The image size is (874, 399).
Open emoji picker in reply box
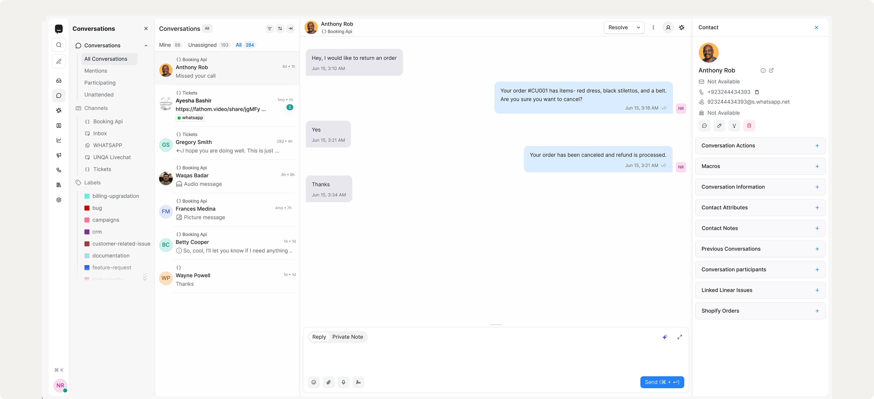(x=314, y=382)
